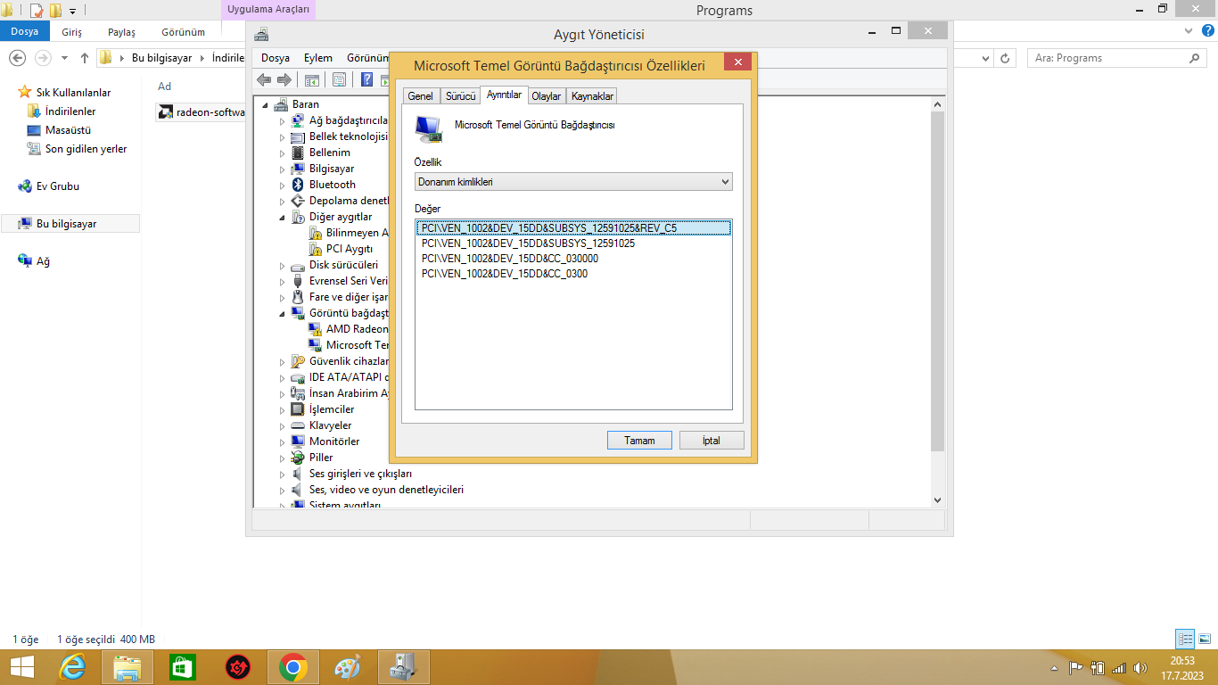
Task: Click the Windows Start button
Action: pos(21,667)
